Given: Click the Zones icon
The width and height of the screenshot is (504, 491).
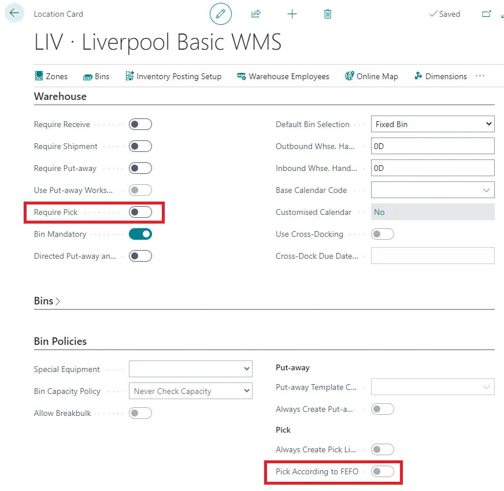Looking at the screenshot, I should tap(39, 76).
